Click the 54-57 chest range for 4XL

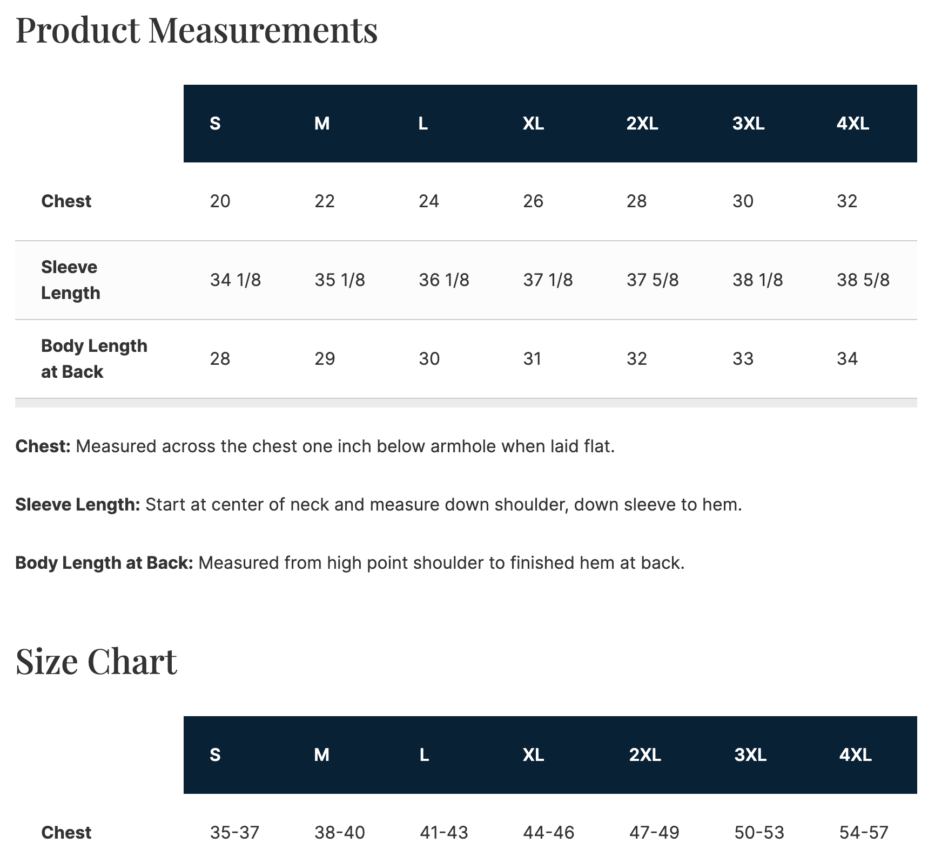point(864,832)
